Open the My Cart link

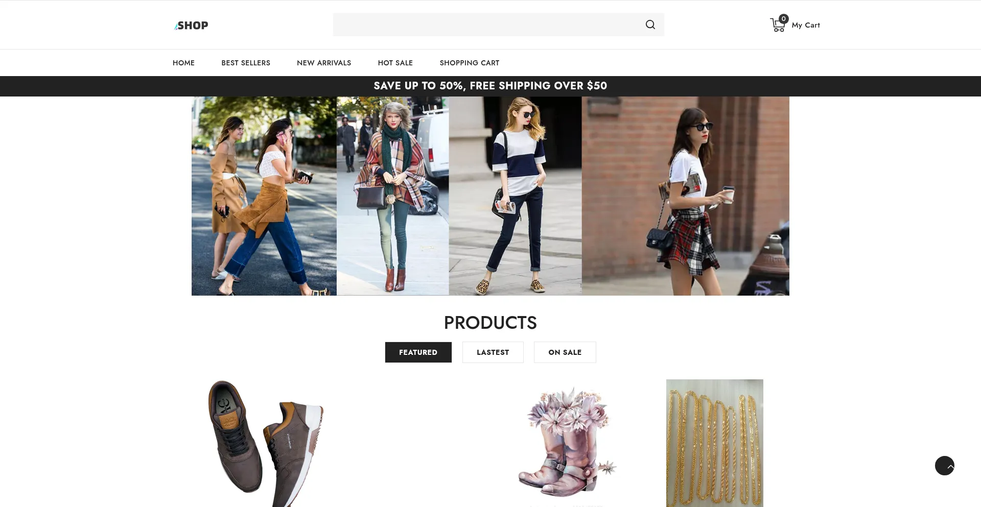point(805,25)
